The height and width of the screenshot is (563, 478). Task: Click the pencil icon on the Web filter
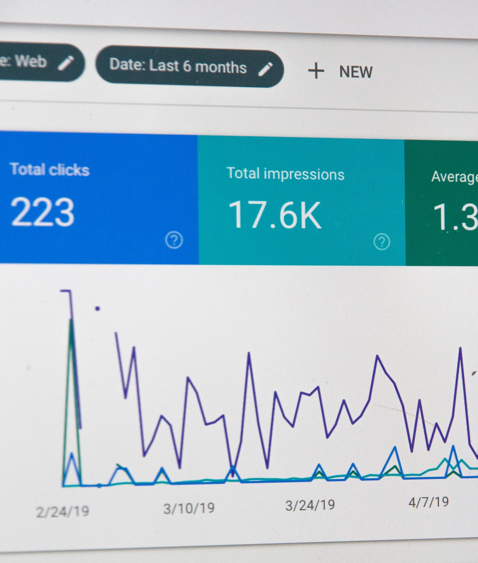pos(65,63)
